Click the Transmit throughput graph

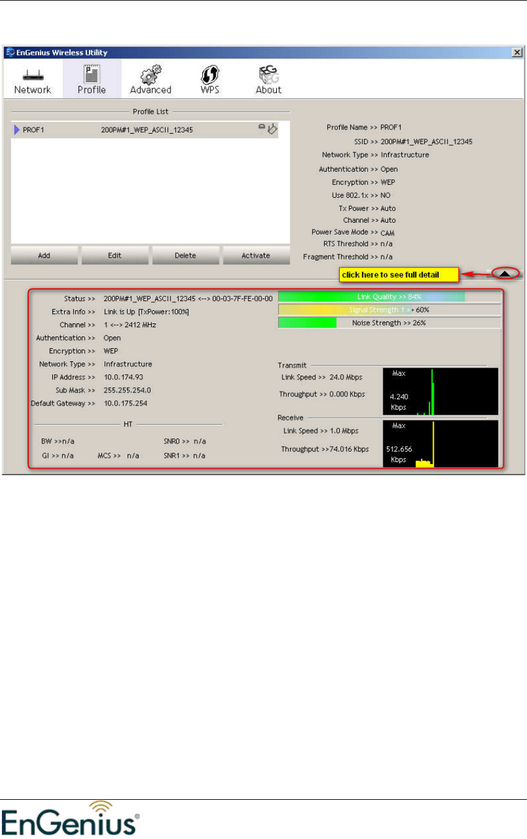point(441,391)
